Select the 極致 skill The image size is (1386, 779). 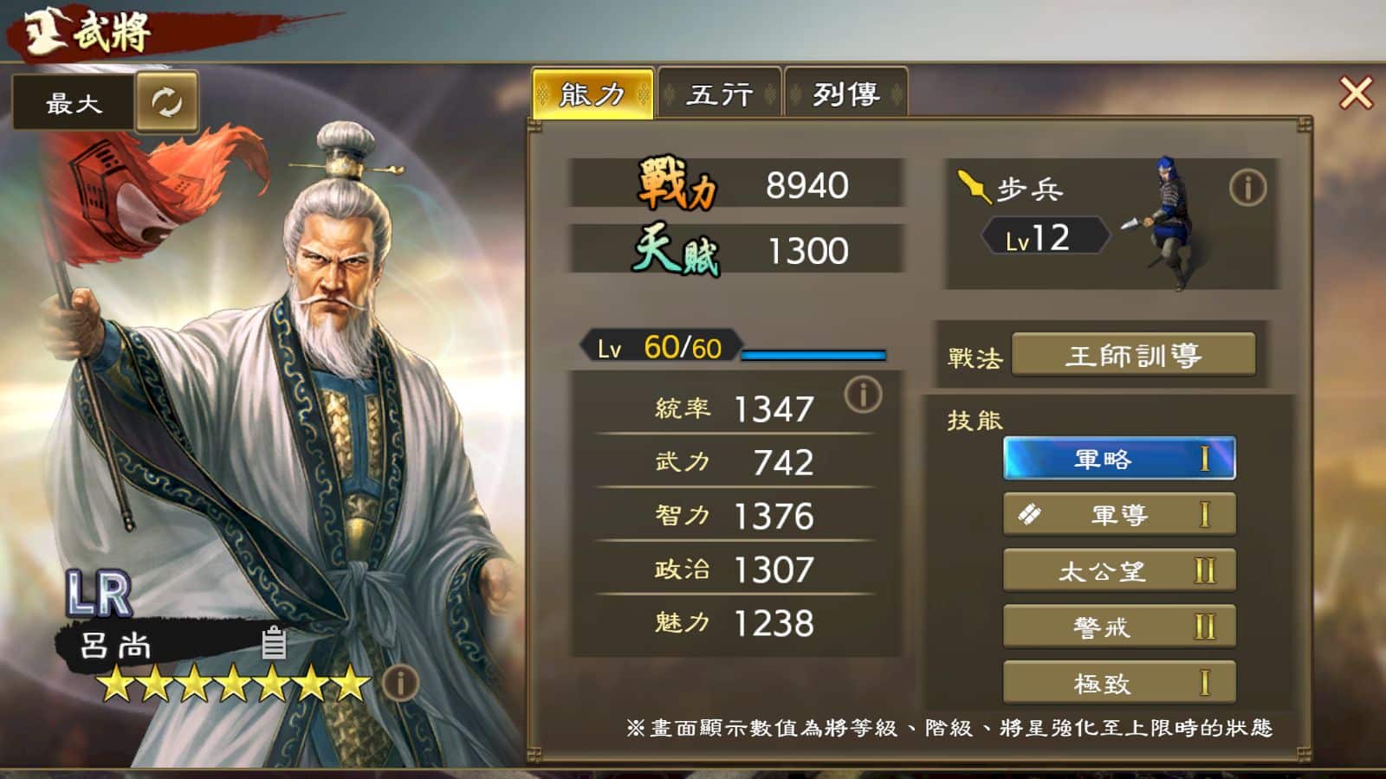coord(1119,683)
